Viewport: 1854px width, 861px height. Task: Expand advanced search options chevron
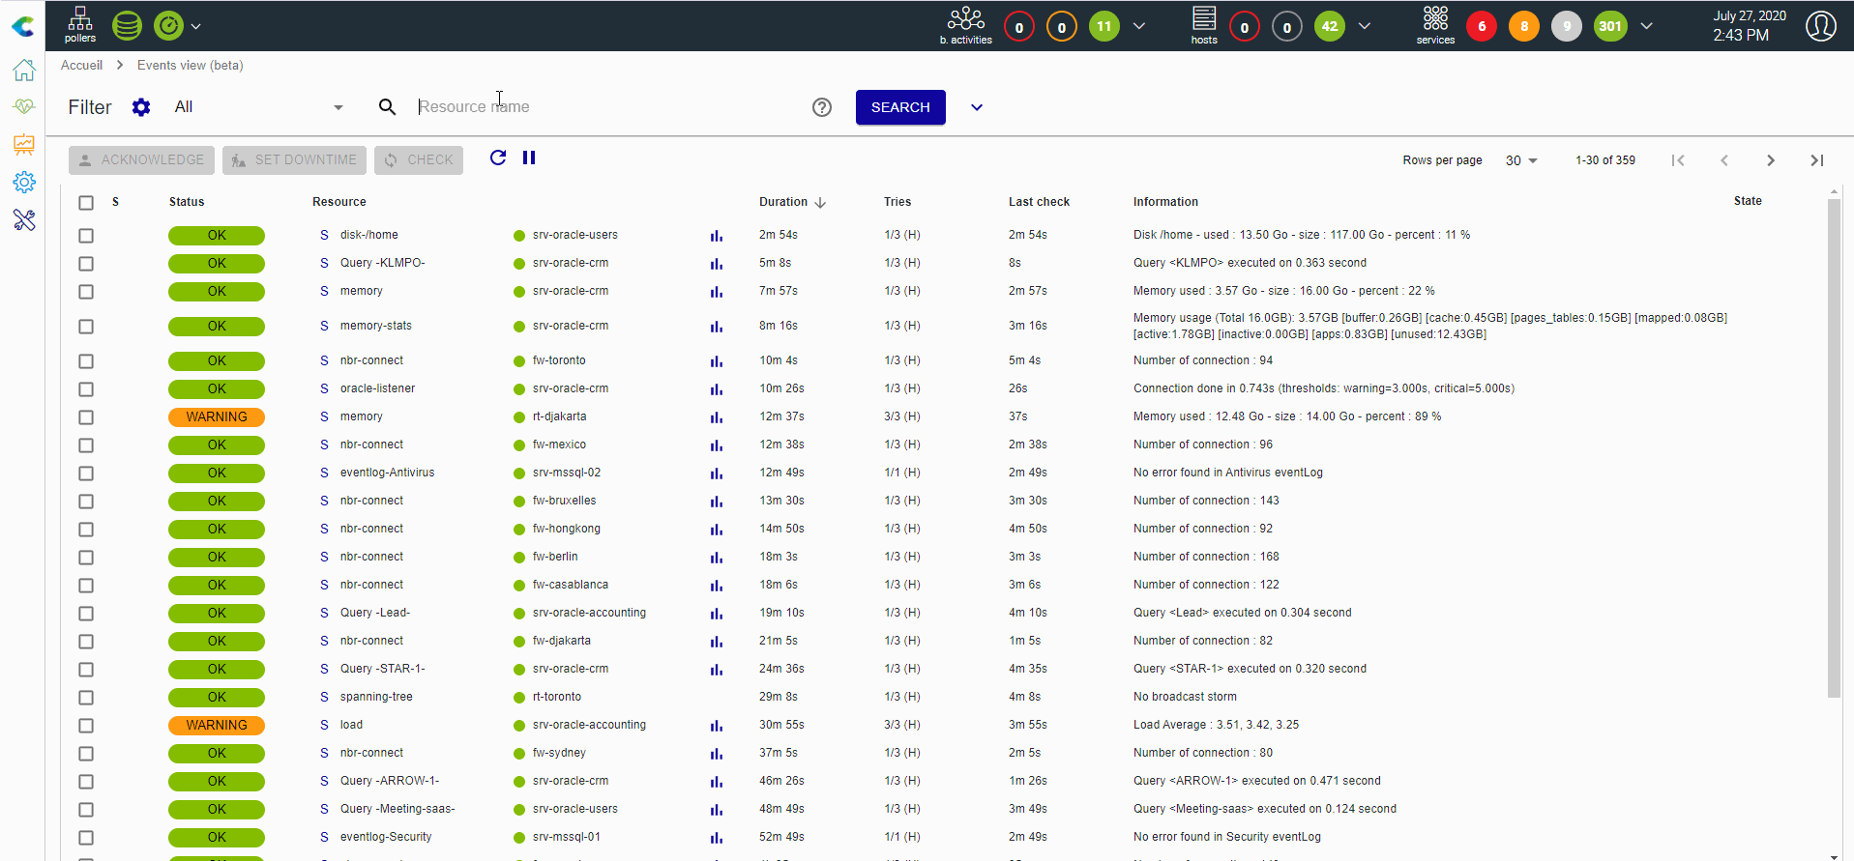(x=977, y=107)
